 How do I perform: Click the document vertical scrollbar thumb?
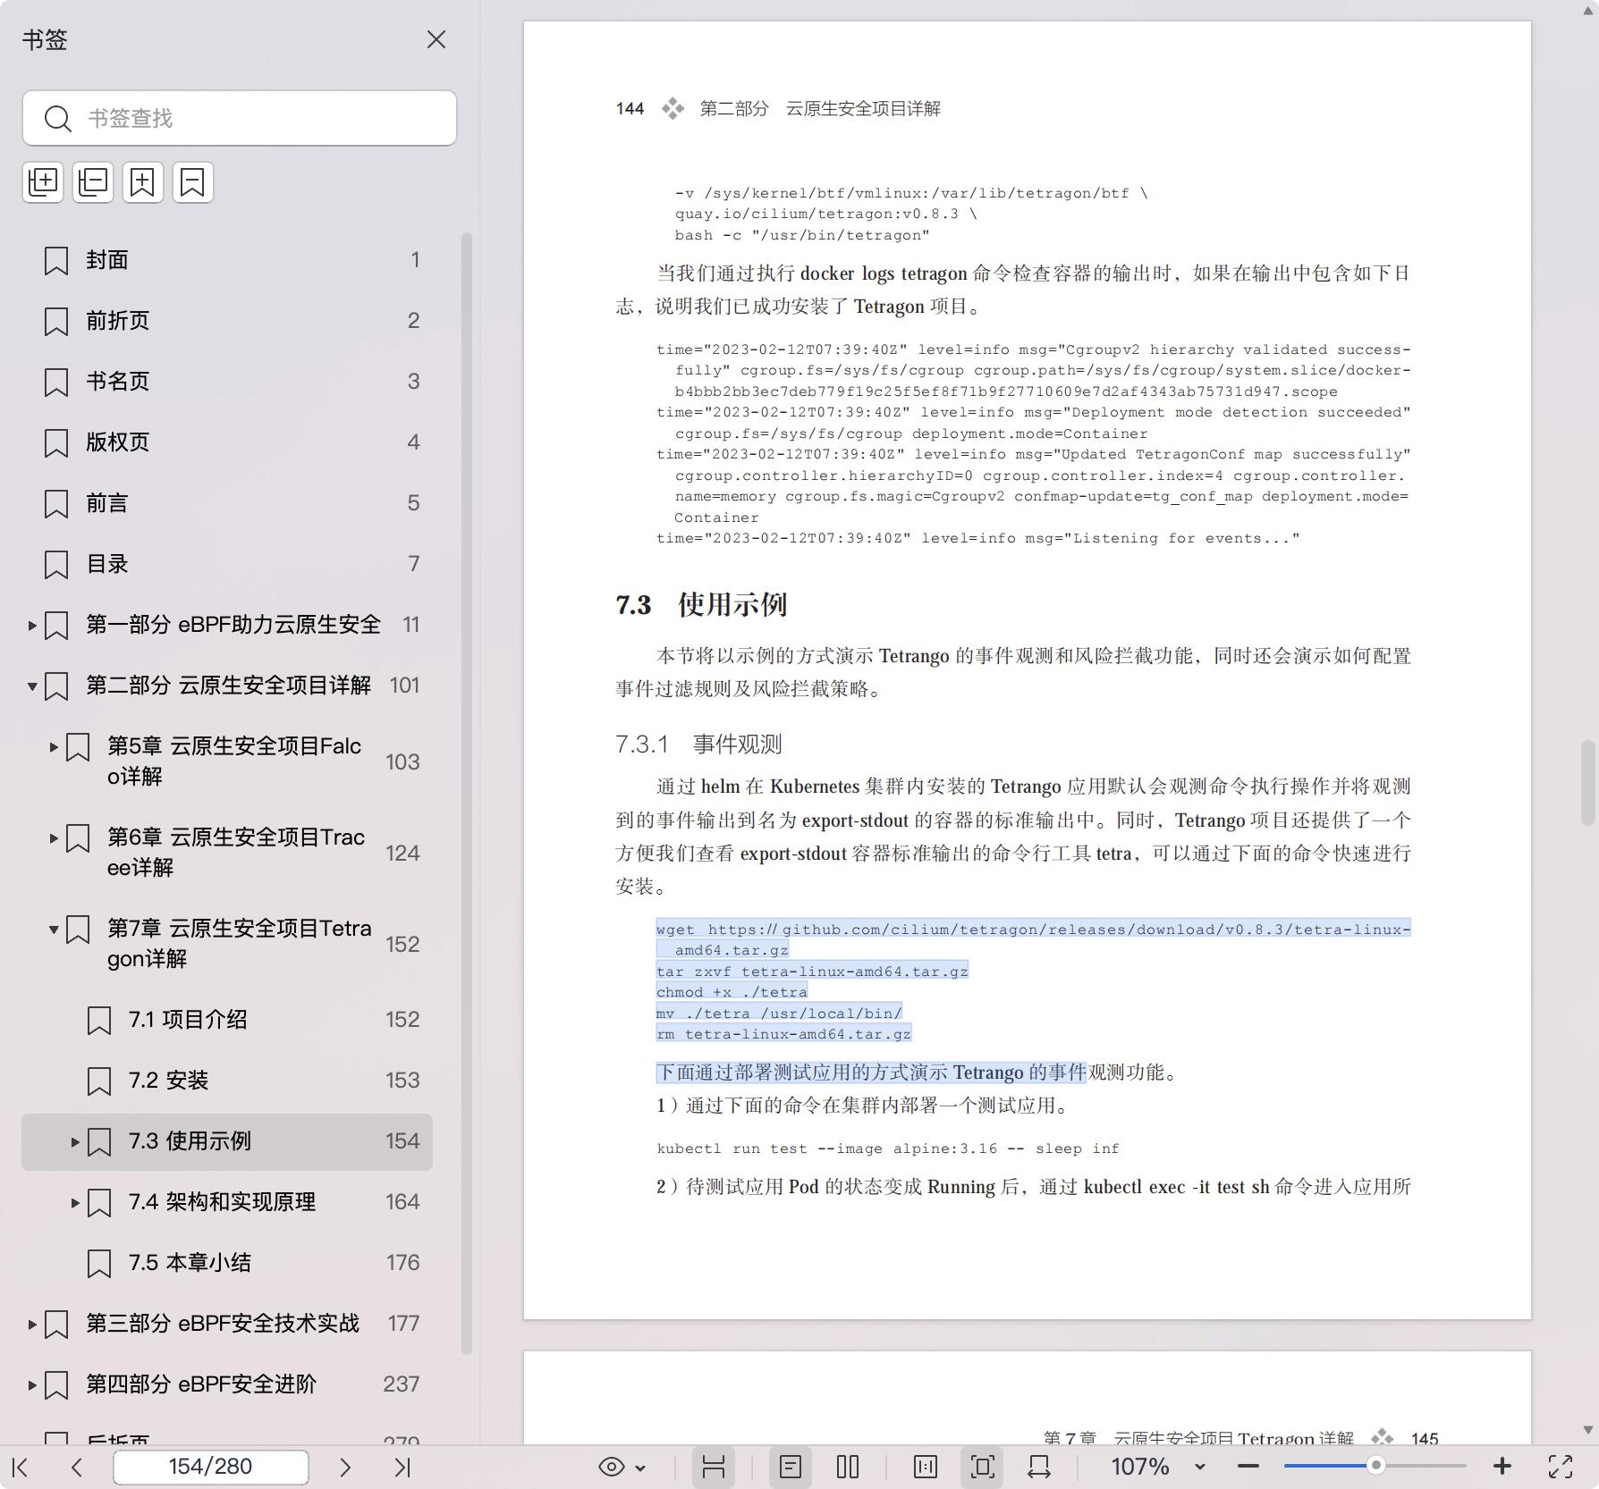pos(1588,783)
